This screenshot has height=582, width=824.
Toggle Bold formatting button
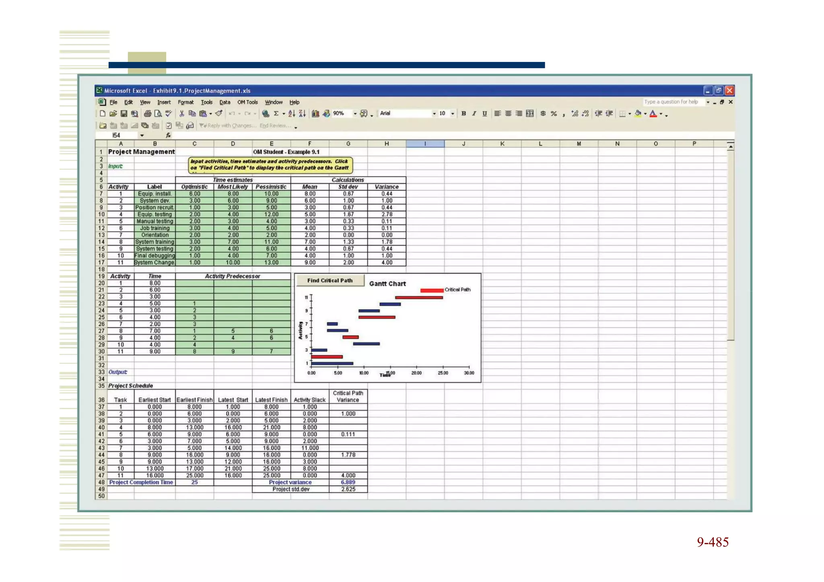(463, 114)
